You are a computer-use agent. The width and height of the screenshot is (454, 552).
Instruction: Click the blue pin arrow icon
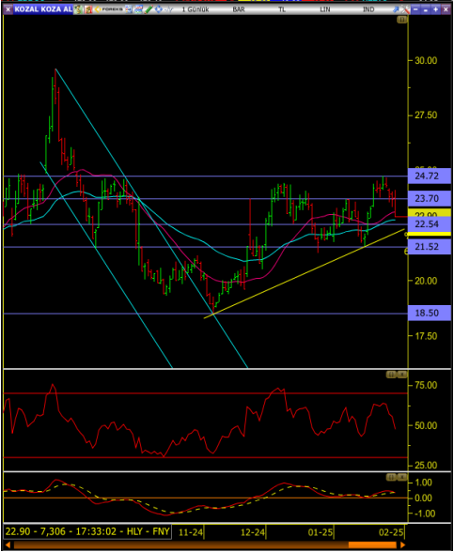(x=396, y=9)
